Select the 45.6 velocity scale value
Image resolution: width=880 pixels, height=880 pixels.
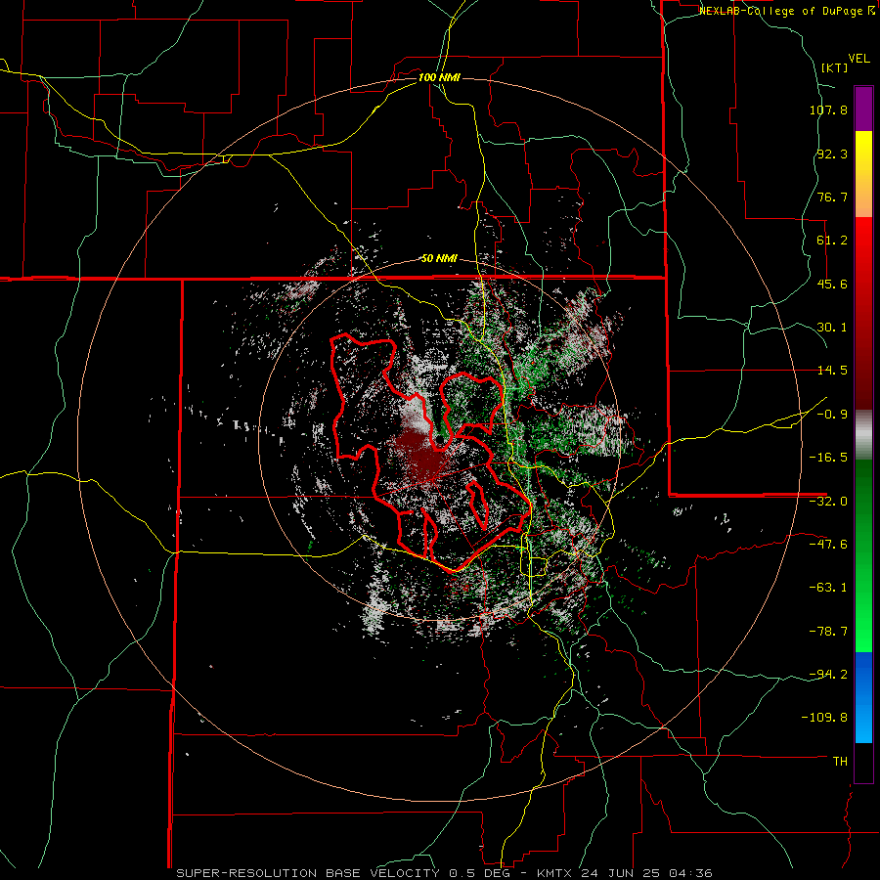832,284
